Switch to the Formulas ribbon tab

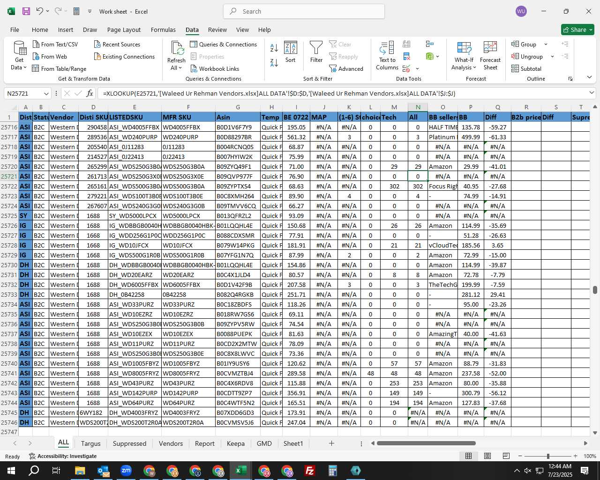point(163,30)
